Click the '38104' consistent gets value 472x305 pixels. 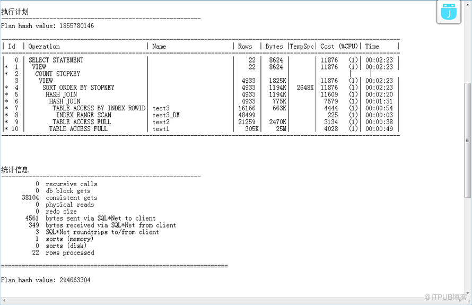coord(30,198)
